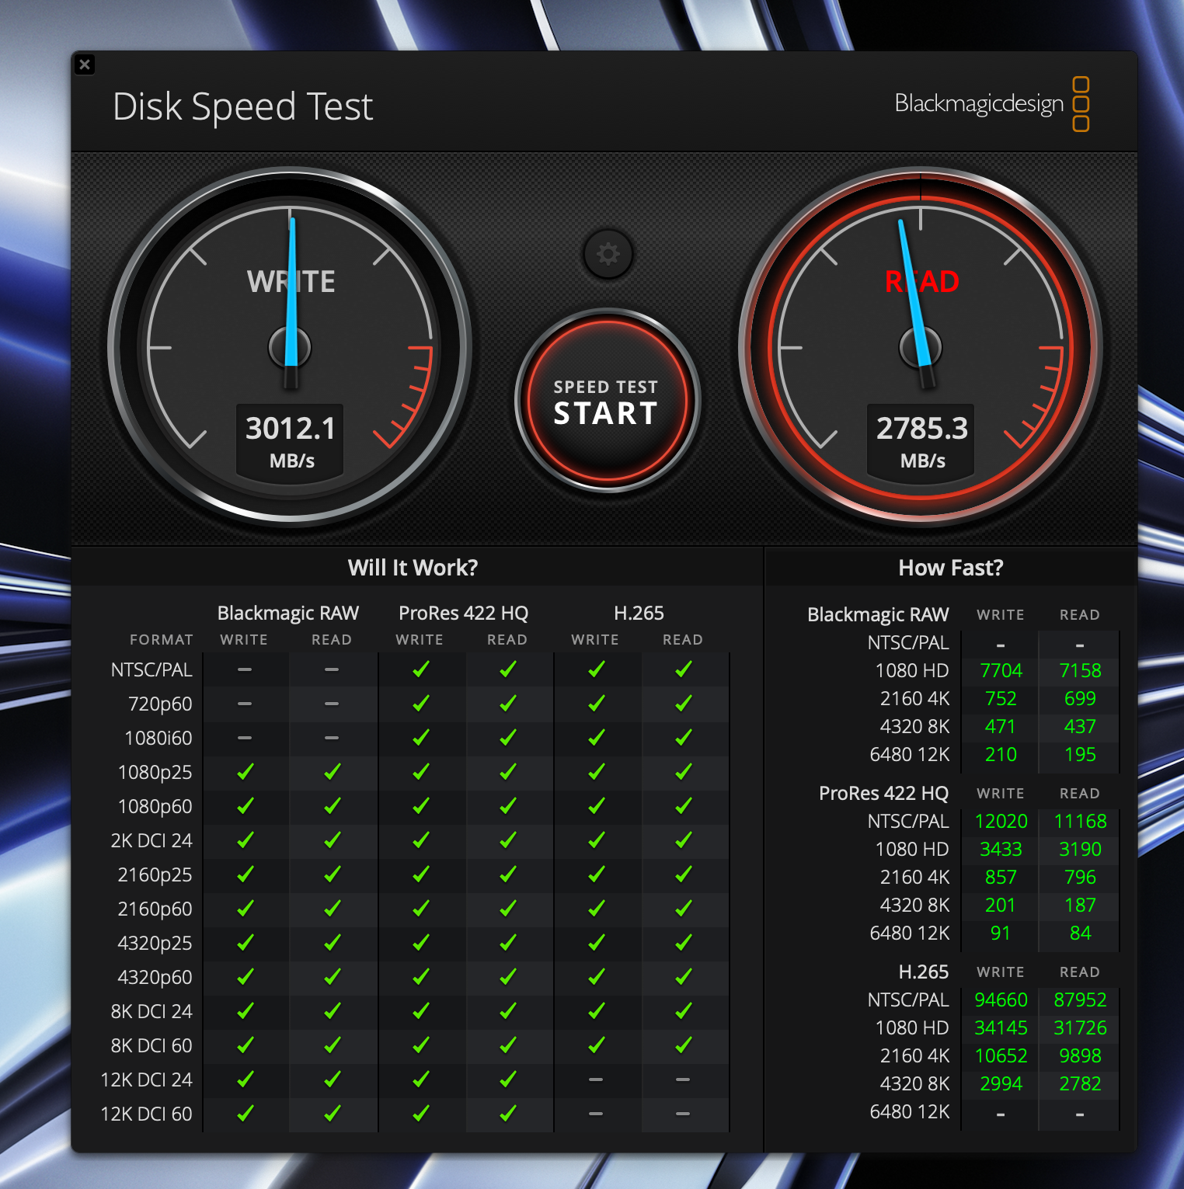Click the Blackmagicdesign logo

[991, 104]
